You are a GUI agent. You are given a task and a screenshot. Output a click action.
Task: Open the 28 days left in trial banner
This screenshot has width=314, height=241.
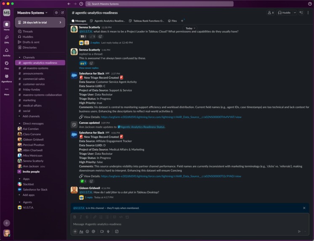(40, 22)
